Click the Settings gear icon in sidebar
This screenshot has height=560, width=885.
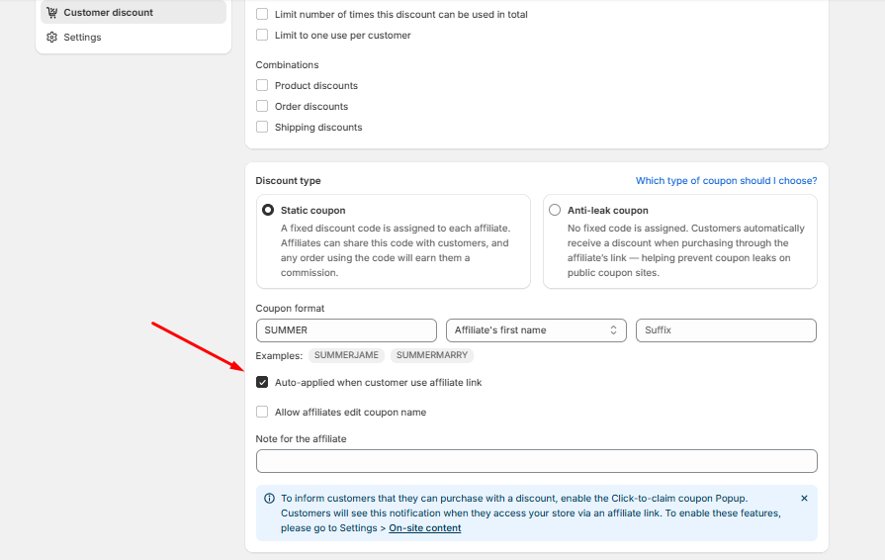51,38
